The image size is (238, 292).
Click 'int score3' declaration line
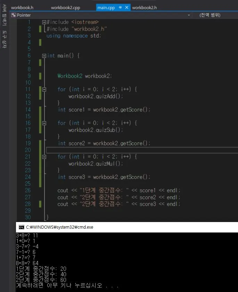pos(104,177)
